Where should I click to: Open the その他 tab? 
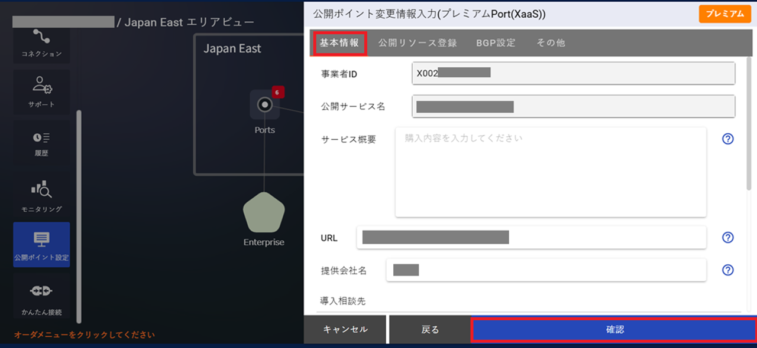click(x=550, y=42)
